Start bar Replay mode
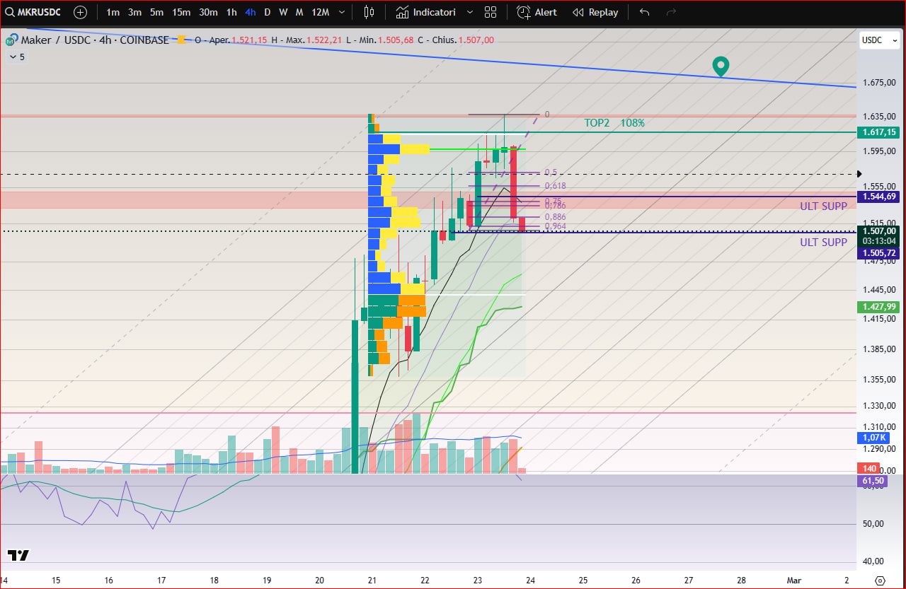Viewport: 906px width, 589px height. coord(595,12)
